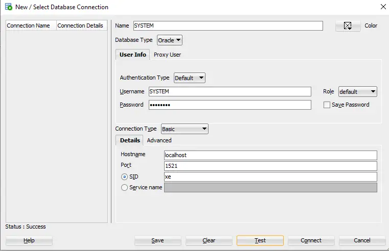Viewport: 389px width, 251px height.
Task: Click the SID value field
Action: (270, 177)
